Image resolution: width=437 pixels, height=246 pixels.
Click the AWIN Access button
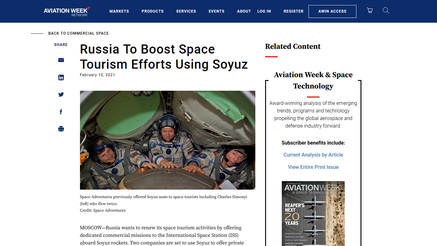click(332, 11)
